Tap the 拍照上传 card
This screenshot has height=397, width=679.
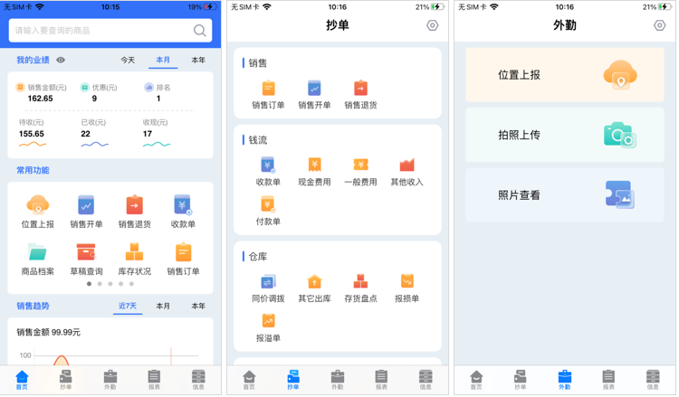click(x=565, y=135)
